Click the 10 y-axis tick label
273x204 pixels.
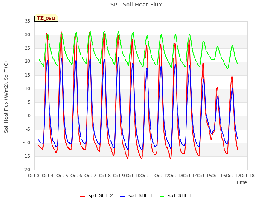tap(27, 89)
